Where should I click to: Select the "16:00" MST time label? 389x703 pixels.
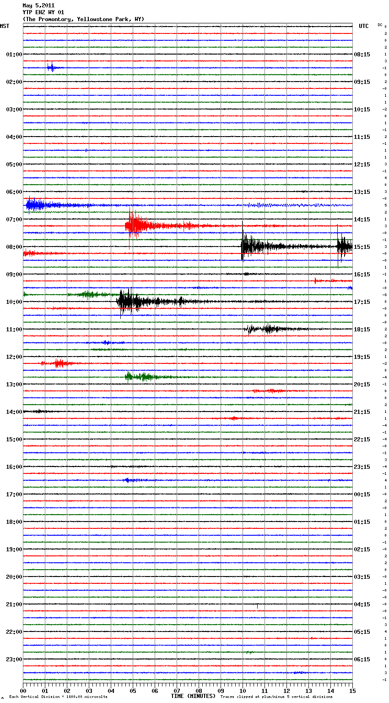(14, 467)
